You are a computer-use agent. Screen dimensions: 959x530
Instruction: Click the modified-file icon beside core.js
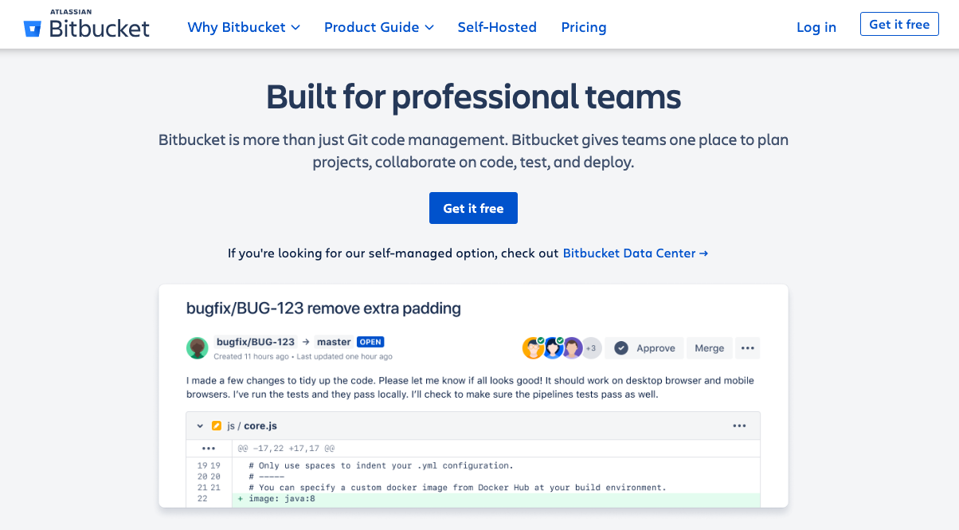(217, 426)
